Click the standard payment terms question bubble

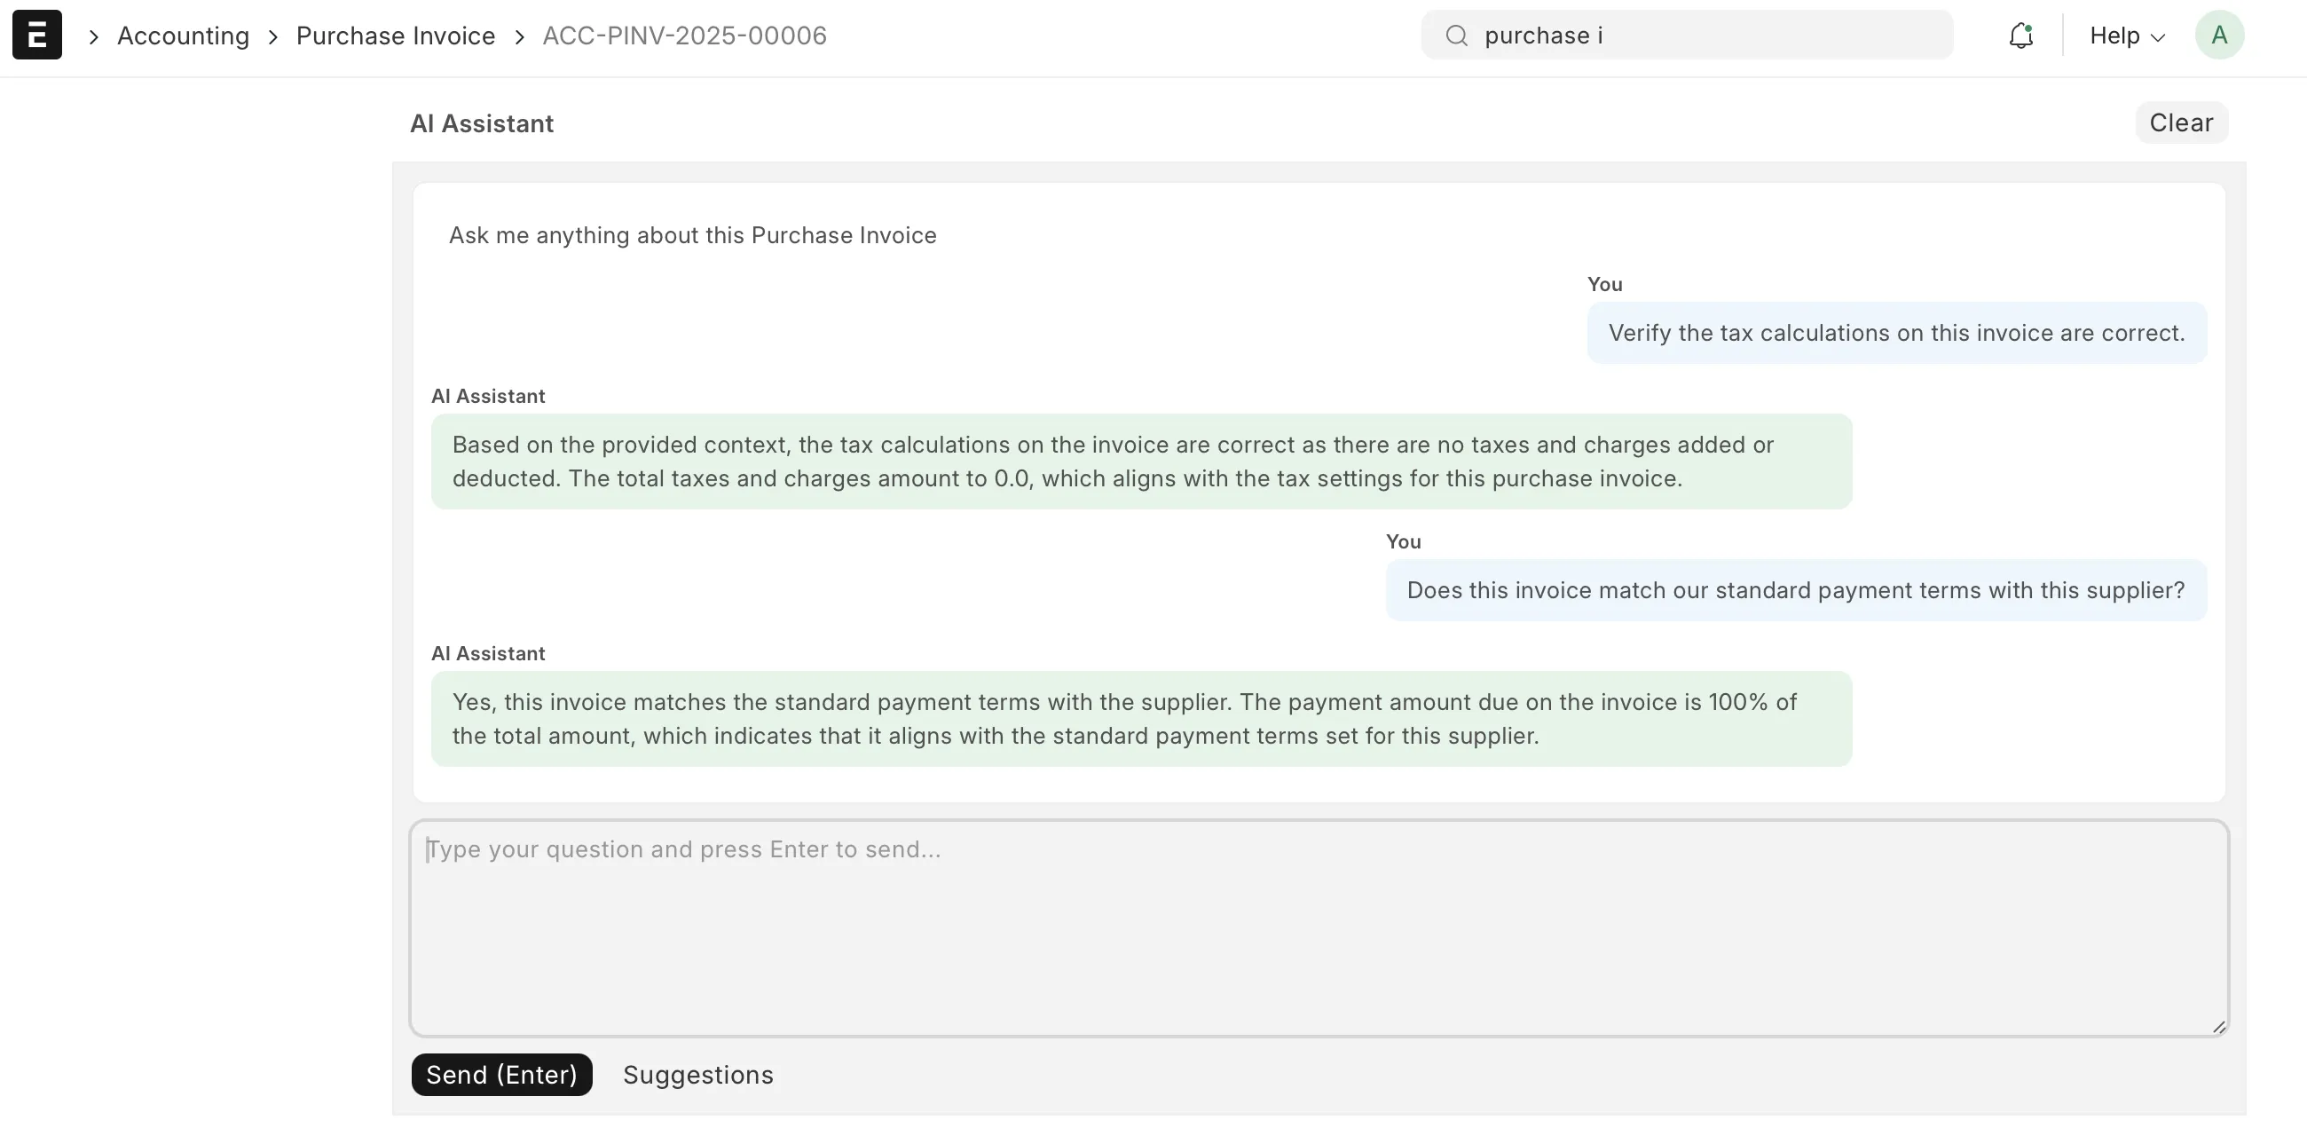point(1795,590)
